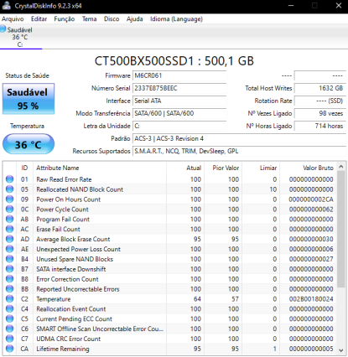Click the status orb for Erase Fail Count
This screenshot has width=348, height=357.
(9, 229)
